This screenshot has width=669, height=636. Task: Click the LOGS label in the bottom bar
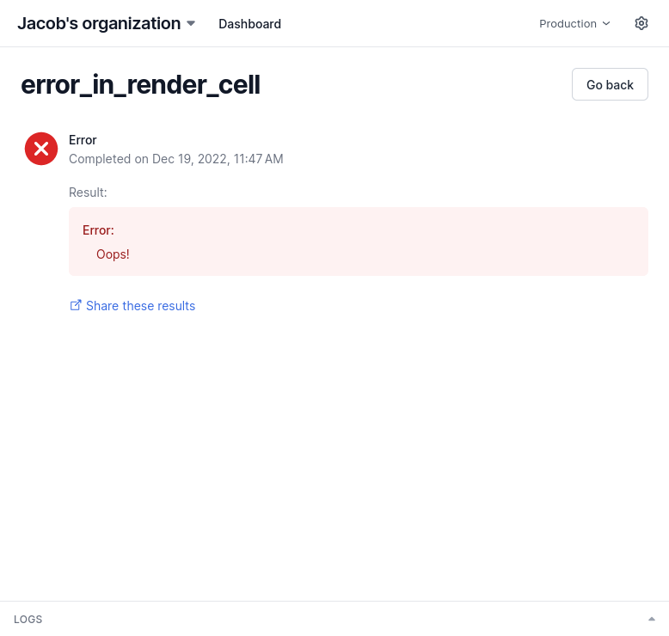pyautogui.click(x=28, y=620)
